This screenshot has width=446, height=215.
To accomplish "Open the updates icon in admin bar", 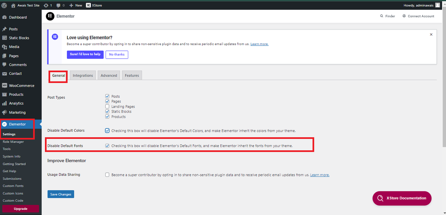I will pyautogui.click(x=46, y=5).
